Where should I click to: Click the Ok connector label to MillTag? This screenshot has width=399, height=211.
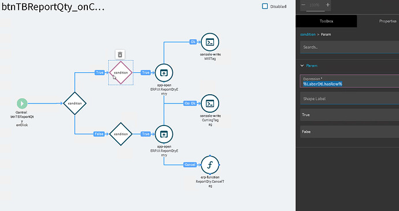[193, 42]
